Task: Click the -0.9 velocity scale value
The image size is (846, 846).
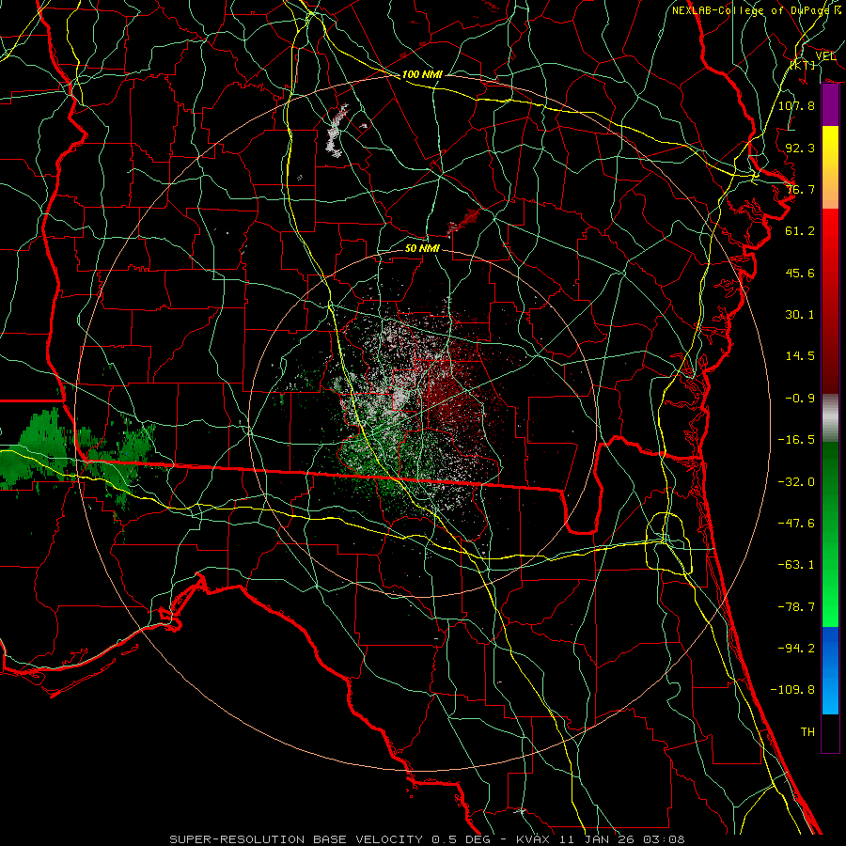Action: [x=800, y=399]
